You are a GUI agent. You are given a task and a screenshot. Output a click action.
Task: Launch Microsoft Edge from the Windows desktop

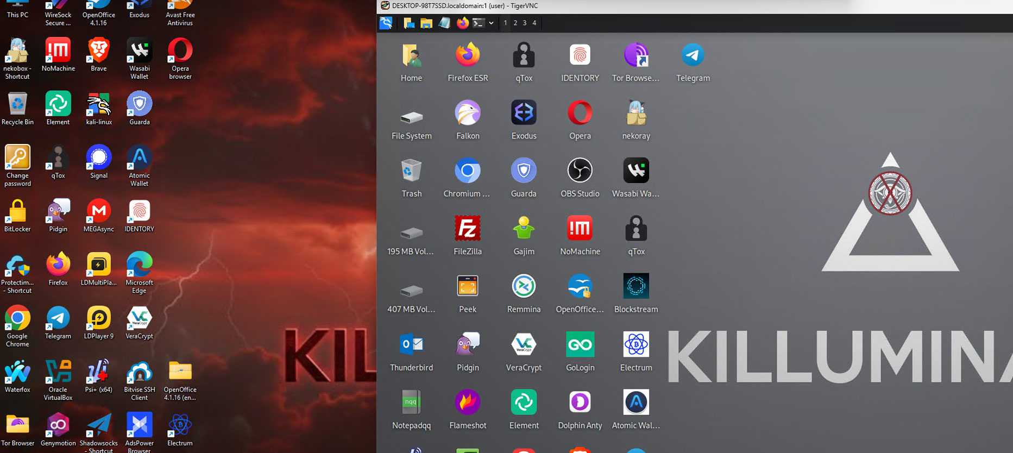pyautogui.click(x=140, y=272)
